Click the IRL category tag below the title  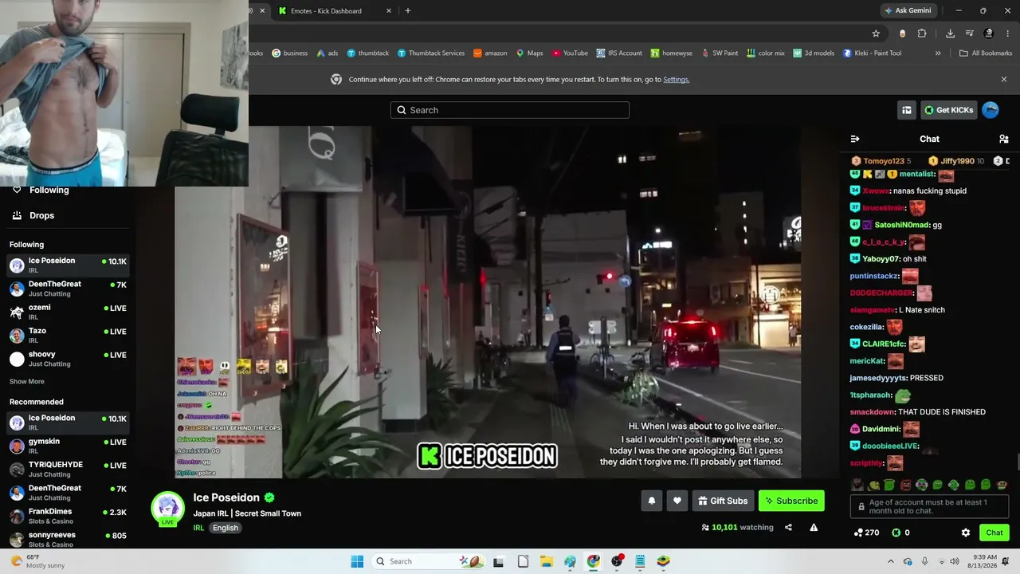point(198,528)
